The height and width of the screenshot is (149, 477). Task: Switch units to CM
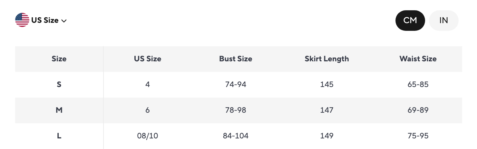410,20
